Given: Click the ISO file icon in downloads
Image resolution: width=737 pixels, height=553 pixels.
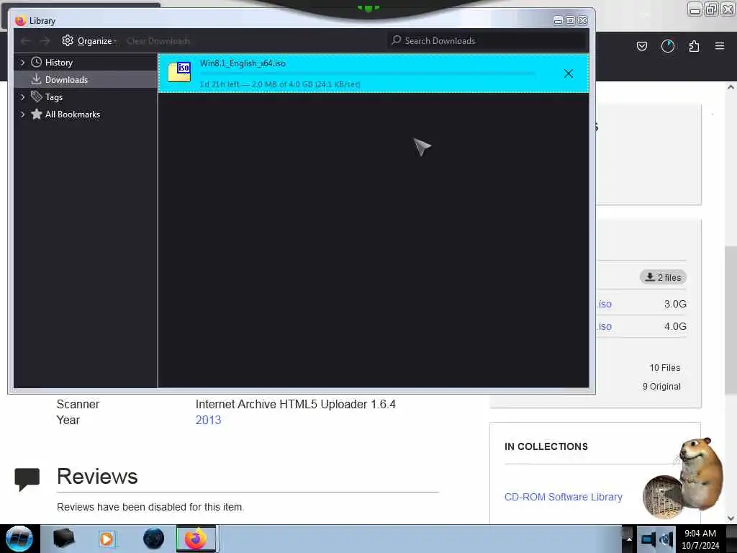Looking at the screenshot, I should tap(179, 72).
